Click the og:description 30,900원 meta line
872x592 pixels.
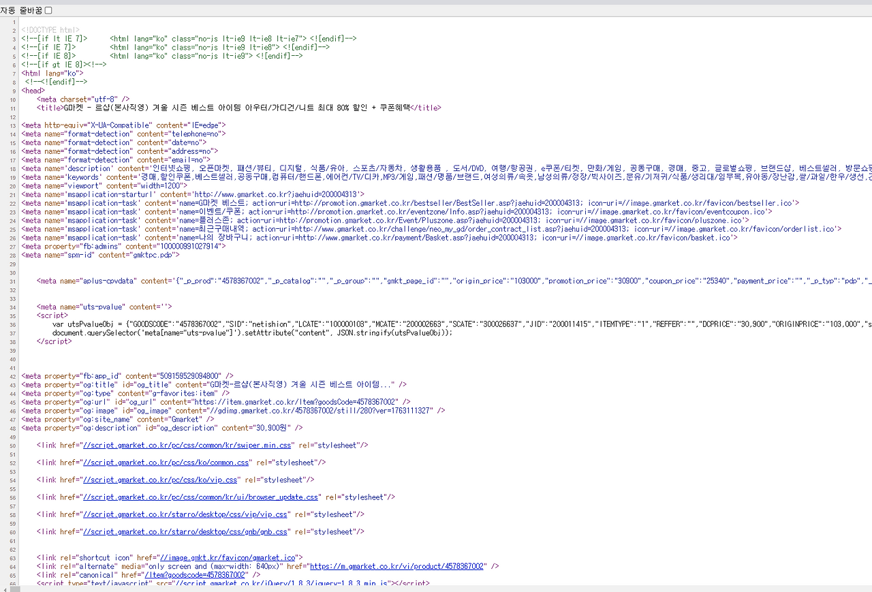(x=162, y=428)
